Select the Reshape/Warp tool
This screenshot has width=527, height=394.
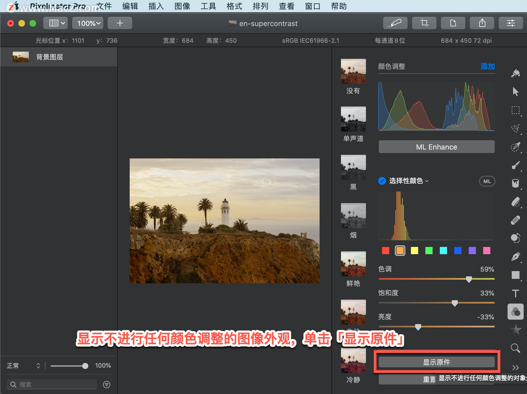tap(516, 238)
